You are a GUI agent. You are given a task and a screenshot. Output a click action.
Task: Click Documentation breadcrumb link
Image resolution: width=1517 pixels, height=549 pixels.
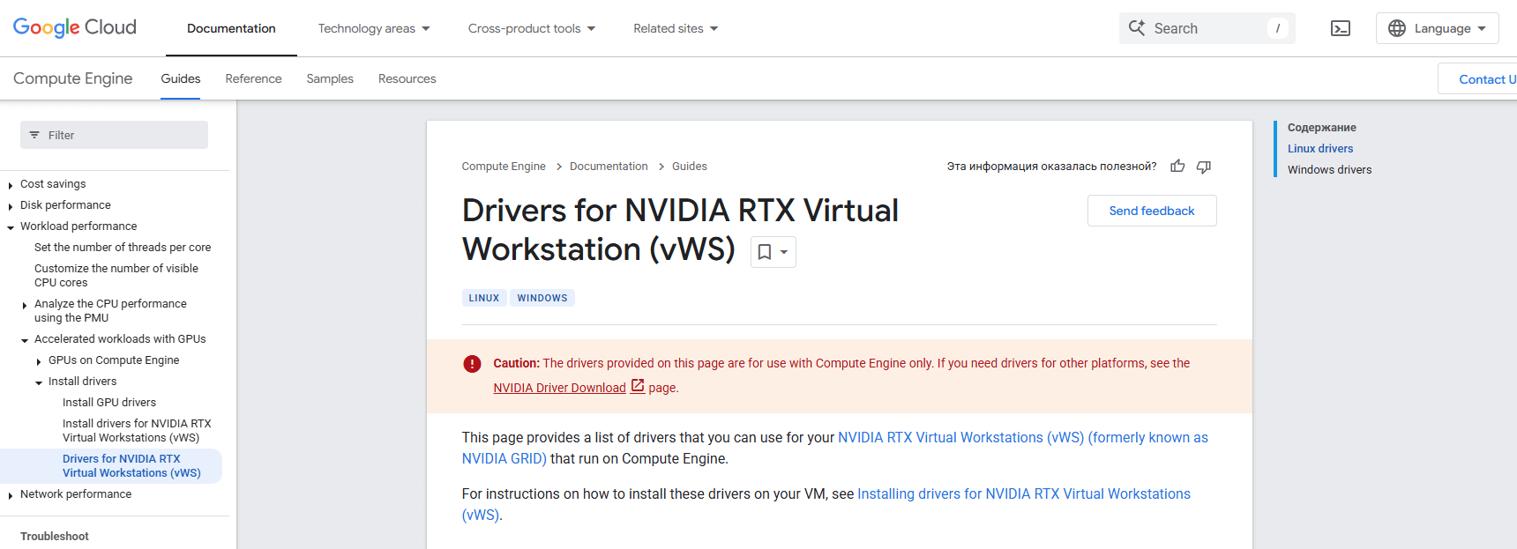pos(609,167)
